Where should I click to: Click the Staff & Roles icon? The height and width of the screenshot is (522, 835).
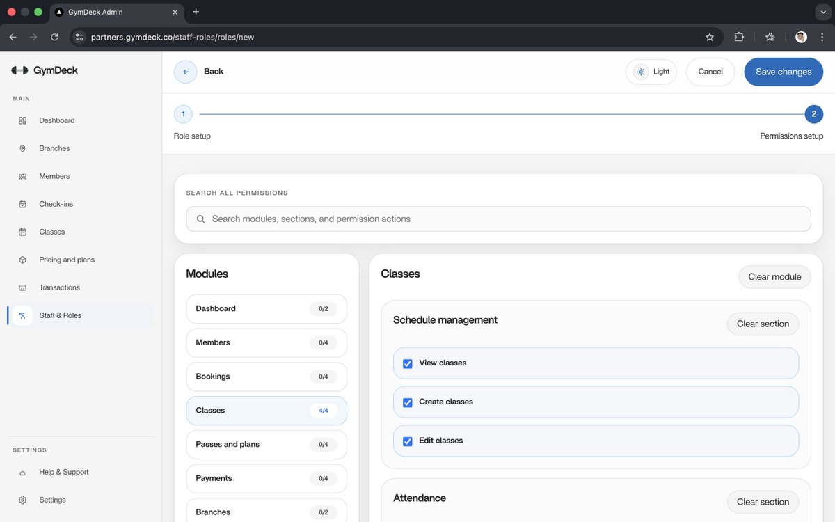[22, 315]
